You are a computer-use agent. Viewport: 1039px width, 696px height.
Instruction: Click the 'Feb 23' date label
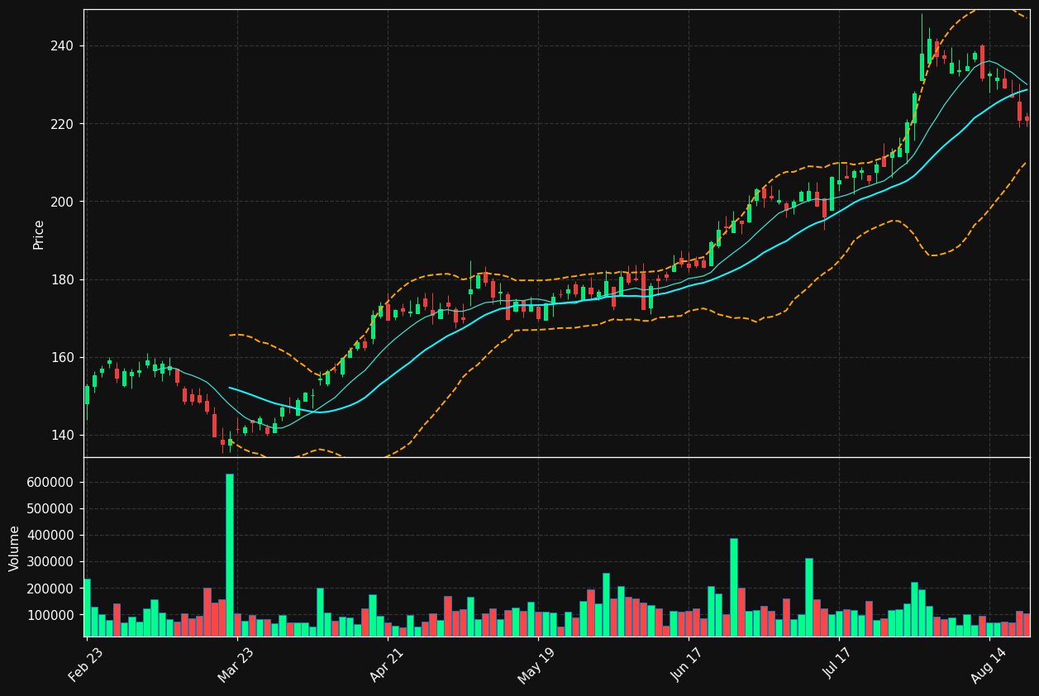pyautogui.click(x=86, y=665)
